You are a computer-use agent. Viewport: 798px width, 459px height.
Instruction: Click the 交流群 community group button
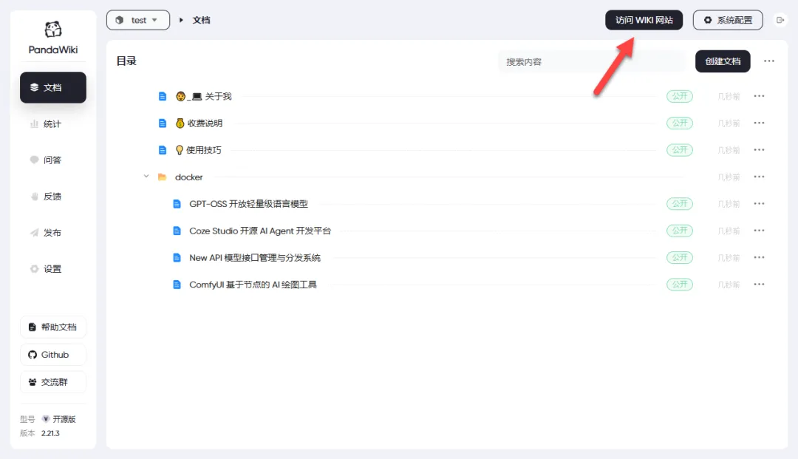point(53,382)
